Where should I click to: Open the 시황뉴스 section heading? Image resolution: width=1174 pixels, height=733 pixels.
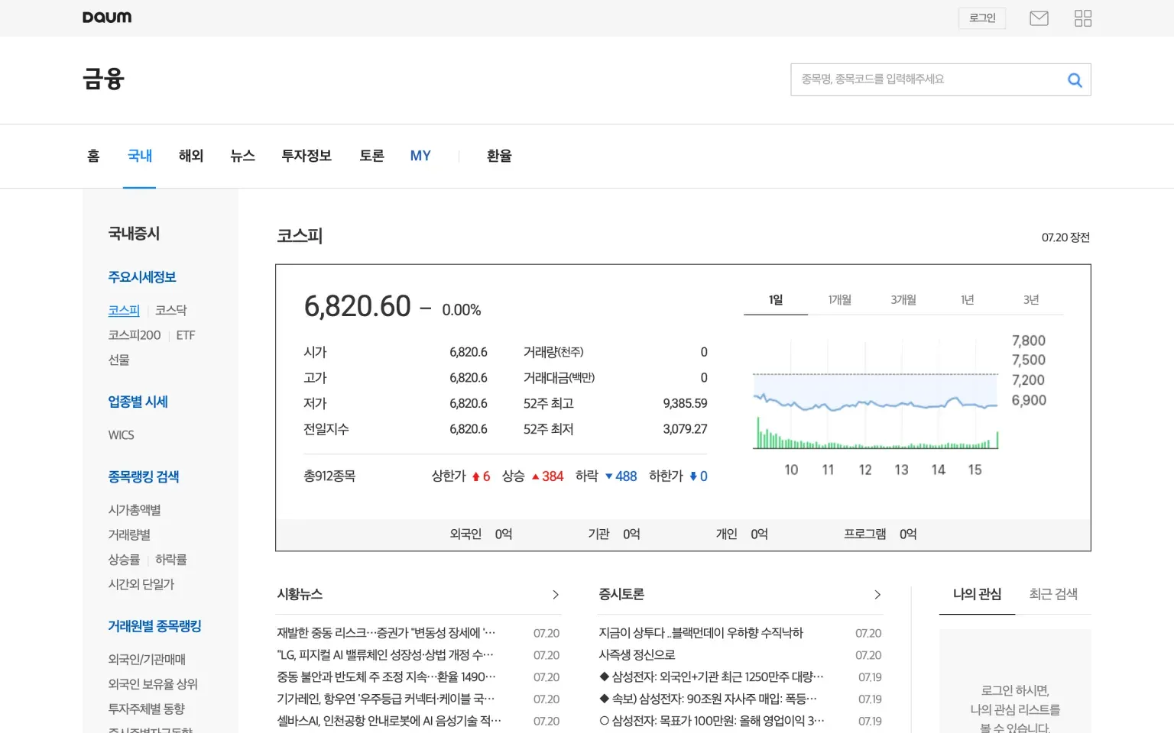tap(300, 594)
